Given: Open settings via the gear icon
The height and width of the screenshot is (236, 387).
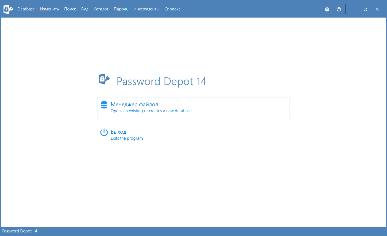Looking at the screenshot, I should (x=327, y=9).
